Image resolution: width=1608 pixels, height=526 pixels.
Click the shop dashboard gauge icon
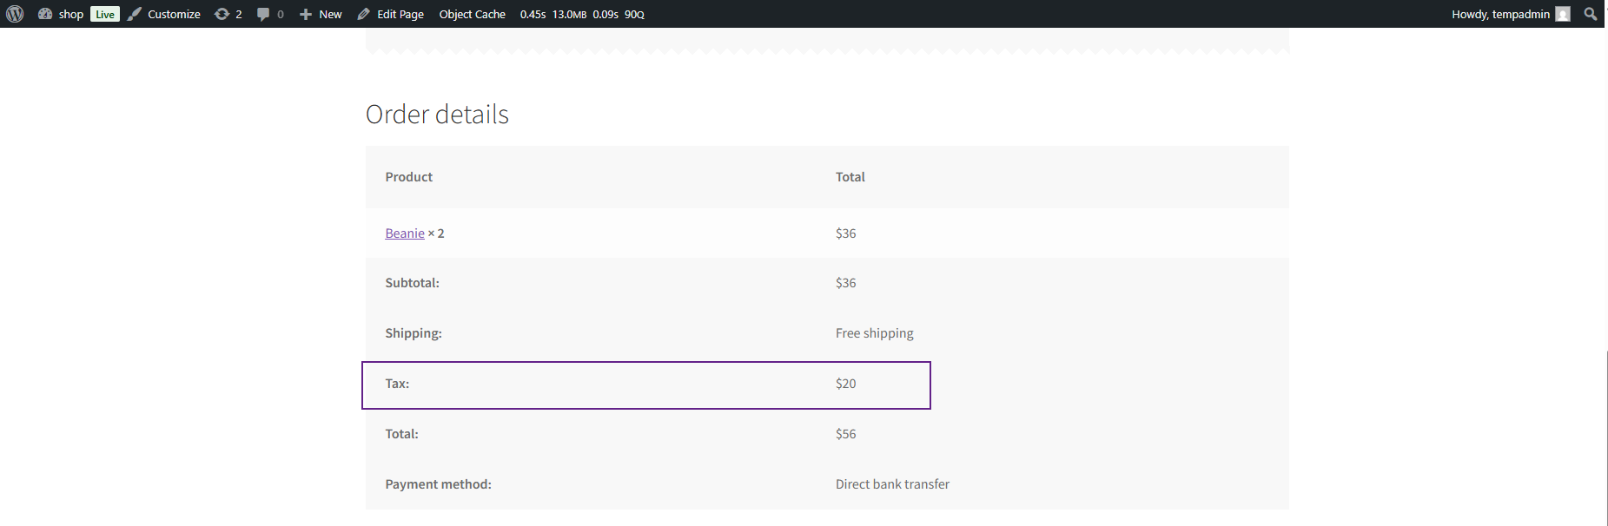(45, 14)
